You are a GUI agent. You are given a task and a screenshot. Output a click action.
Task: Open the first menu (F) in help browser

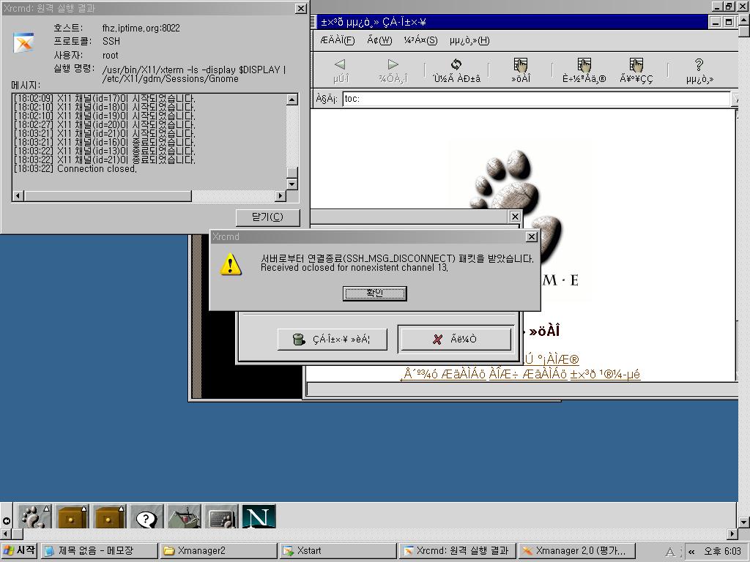337,40
